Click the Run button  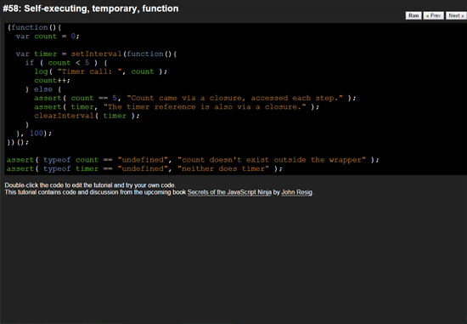pyautogui.click(x=414, y=15)
